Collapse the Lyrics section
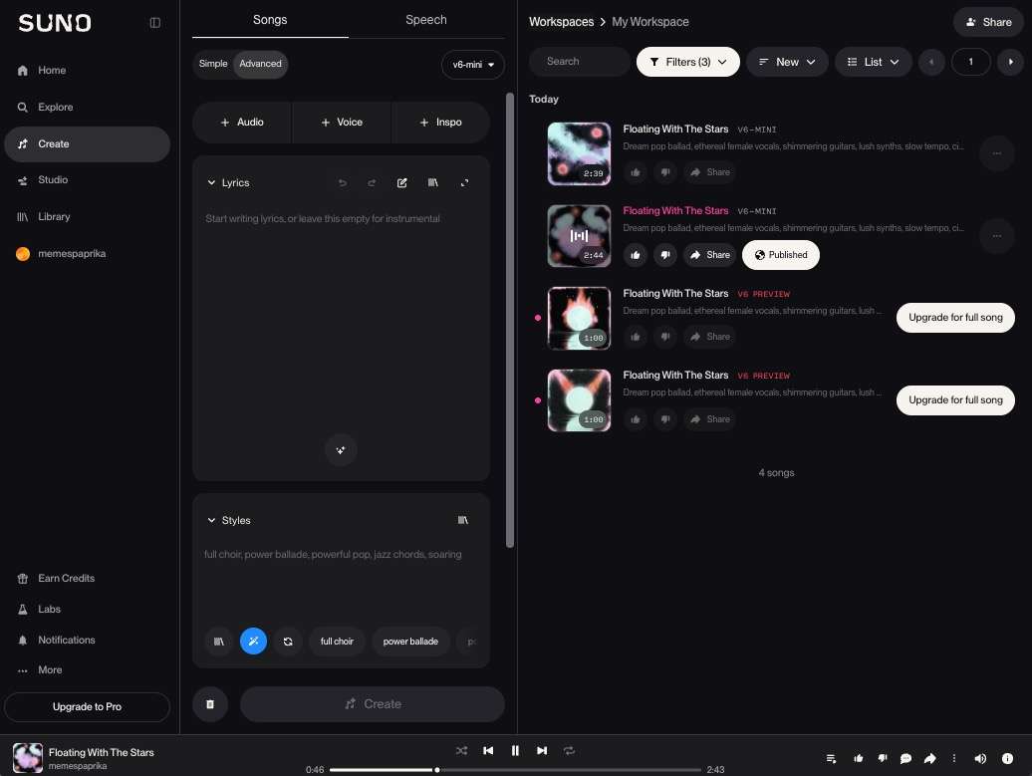Screen dimensions: 1032x776 pos(211,183)
